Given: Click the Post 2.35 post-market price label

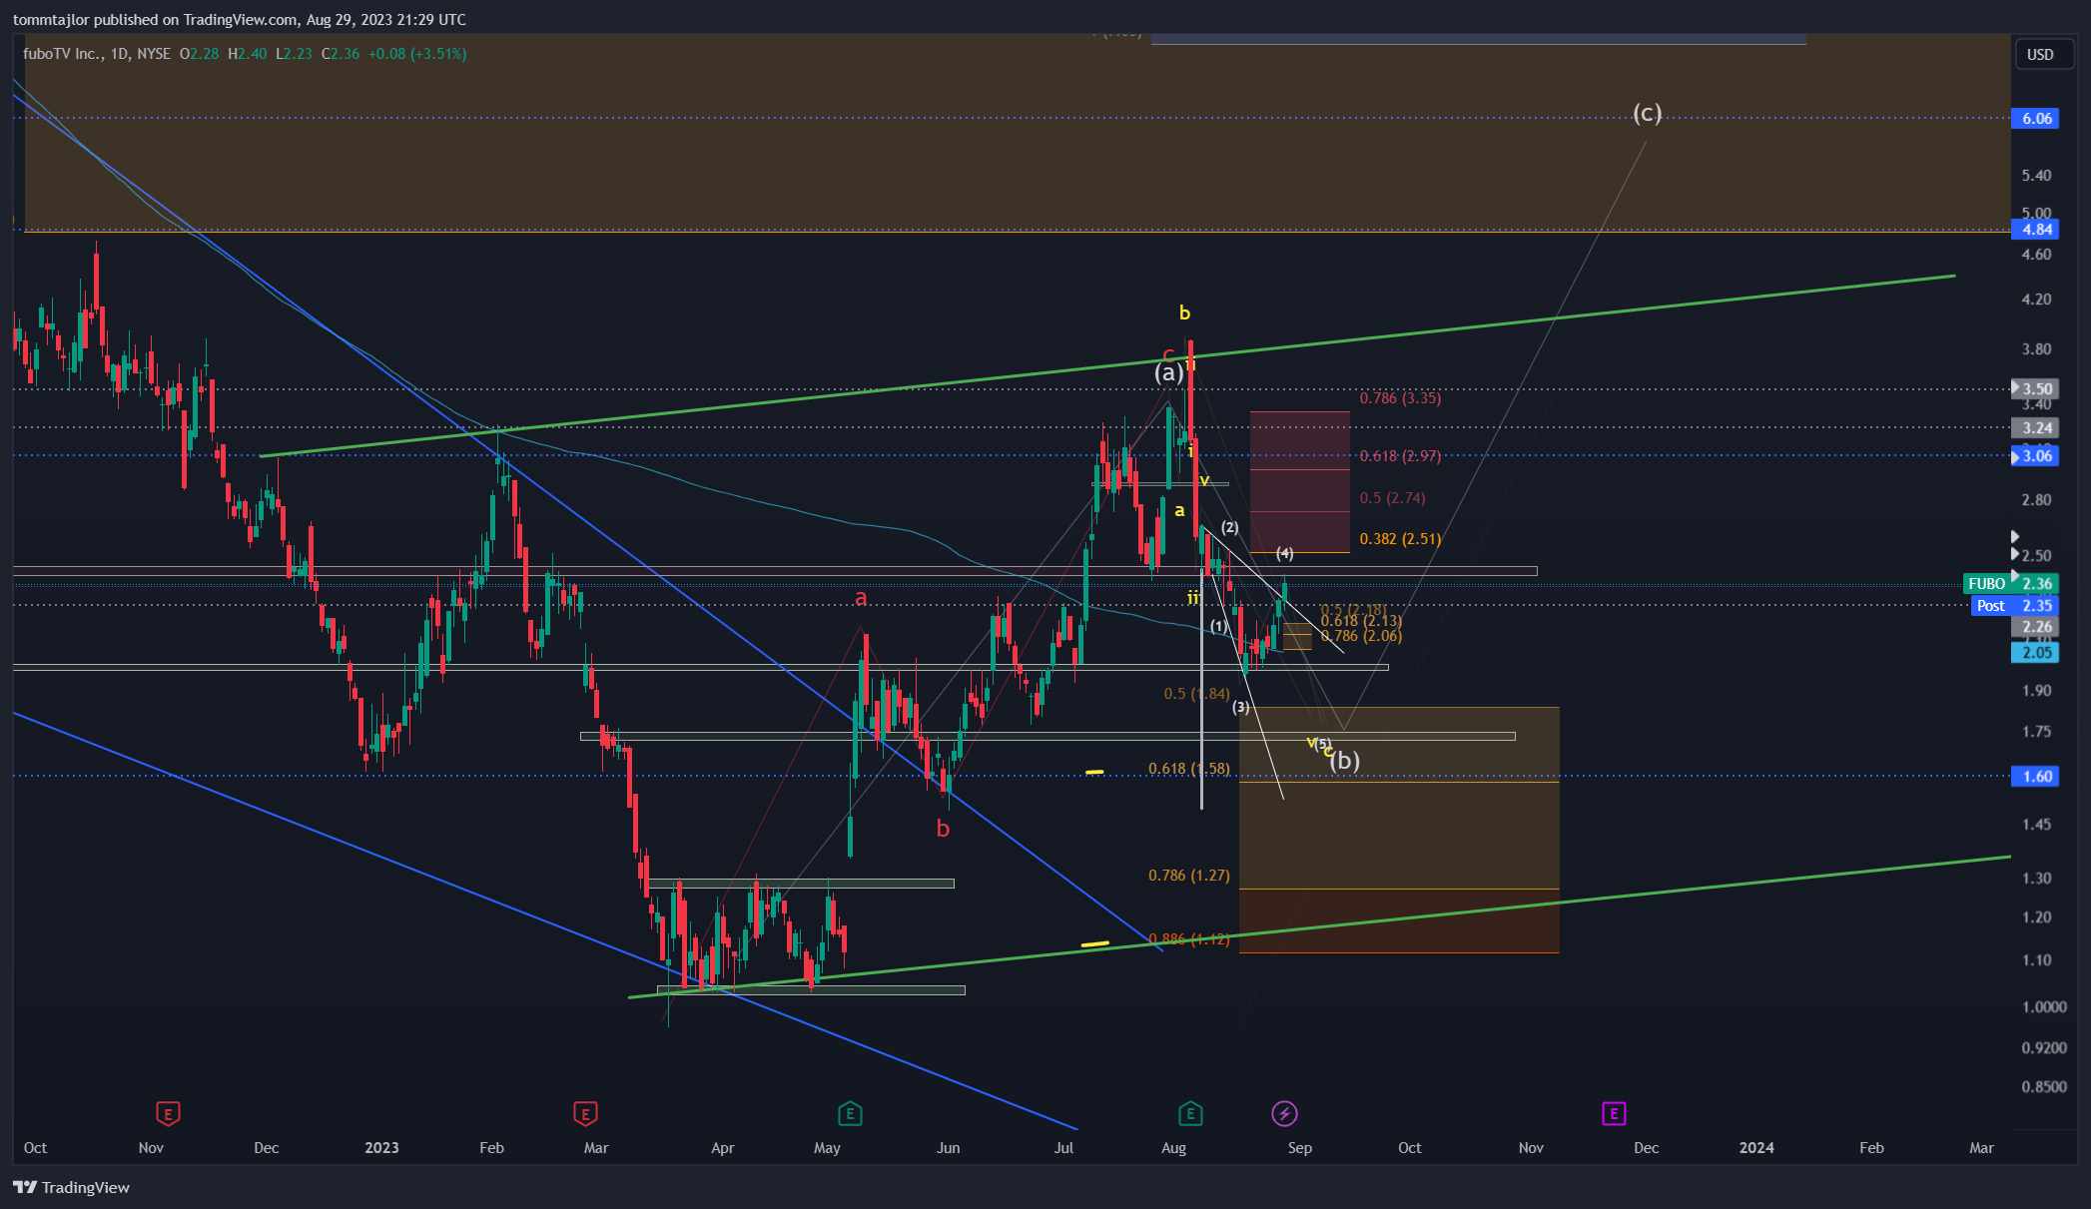Looking at the screenshot, I should 2015,606.
